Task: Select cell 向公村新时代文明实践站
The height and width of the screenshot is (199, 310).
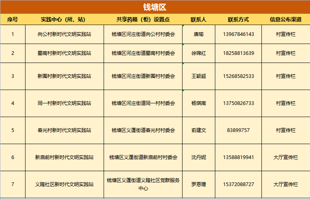Action: coord(64,34)
